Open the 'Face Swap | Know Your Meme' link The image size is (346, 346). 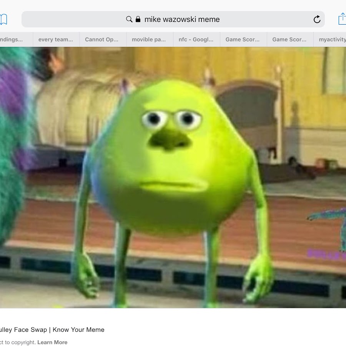(52, 330)
